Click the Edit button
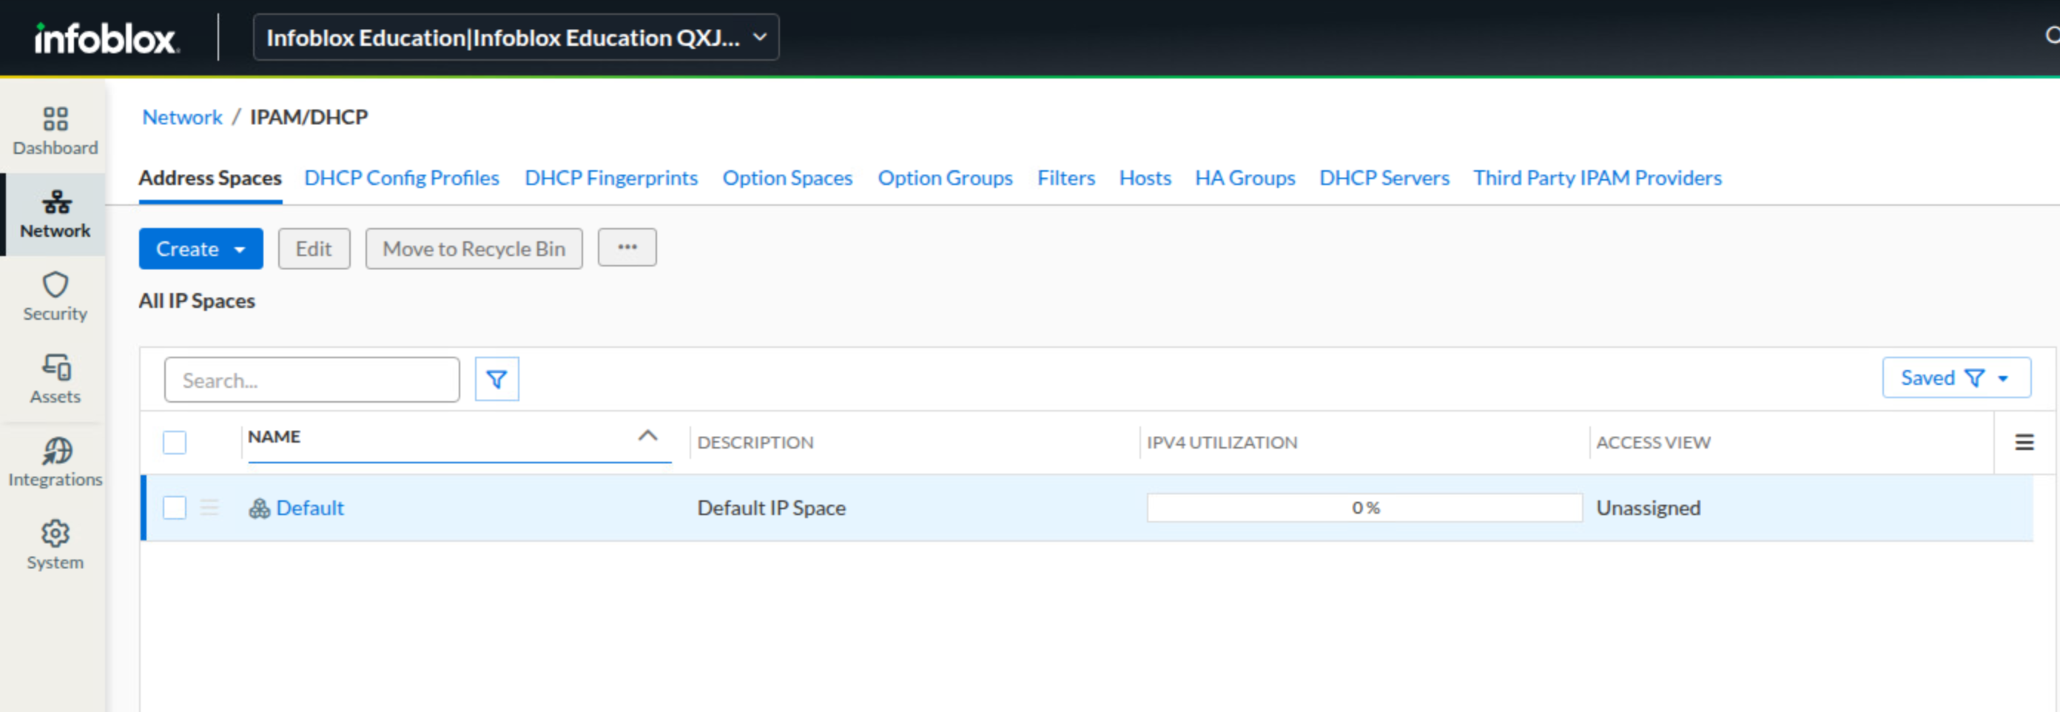Image resolution: width=2060 pixels, height=712 pixels. 314,249
